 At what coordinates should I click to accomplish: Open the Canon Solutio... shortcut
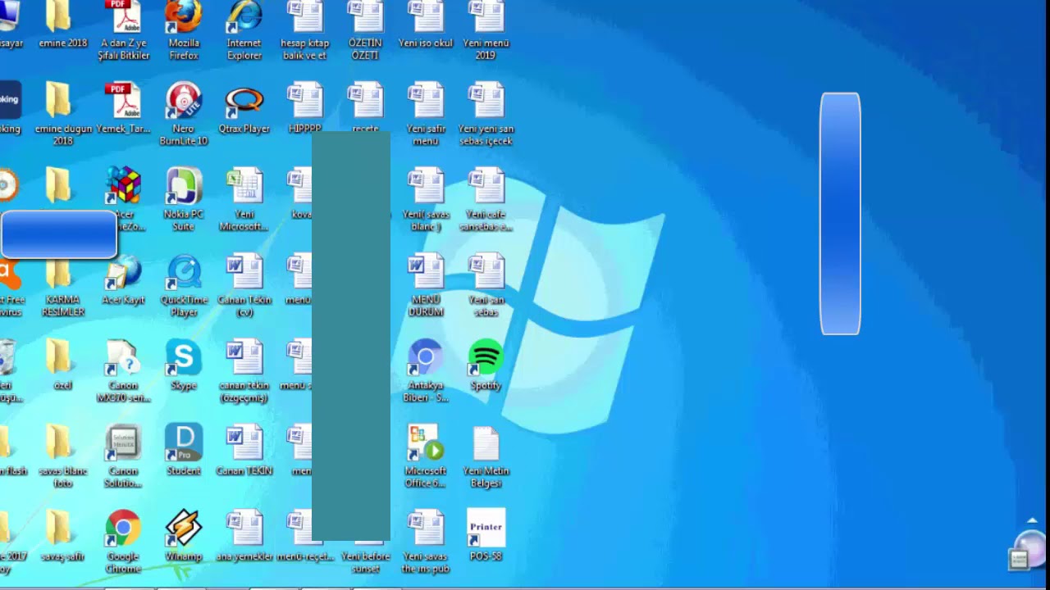pyautogui.click(x=123, y=456)
